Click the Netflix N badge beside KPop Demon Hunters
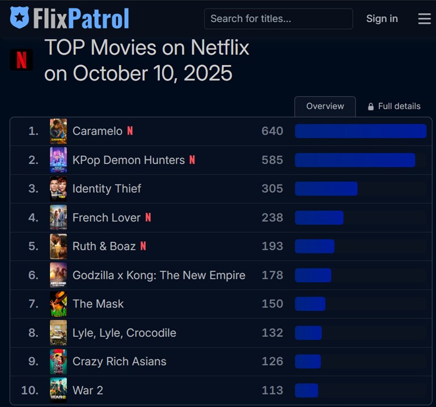 192,160
